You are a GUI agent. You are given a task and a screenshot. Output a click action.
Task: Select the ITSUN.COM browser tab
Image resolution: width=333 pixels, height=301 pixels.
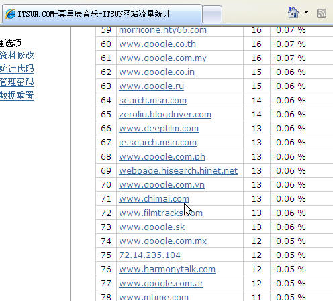(x=102, y=14)
